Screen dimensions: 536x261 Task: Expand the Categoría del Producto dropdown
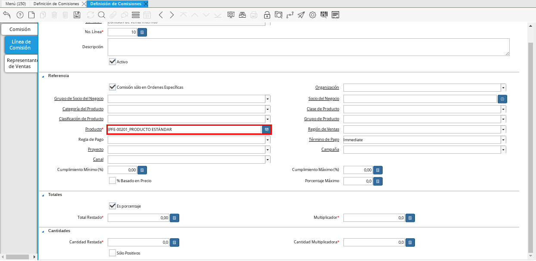[268, 109]
